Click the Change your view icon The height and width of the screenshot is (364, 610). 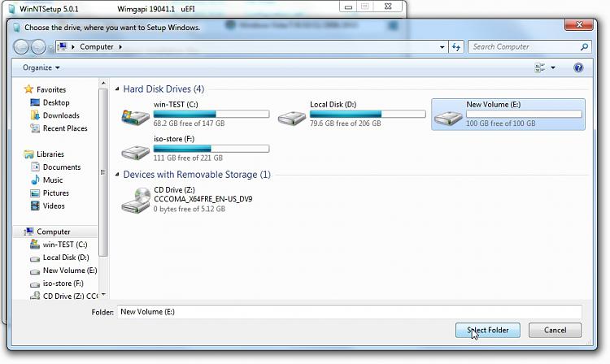click(539, 67)
